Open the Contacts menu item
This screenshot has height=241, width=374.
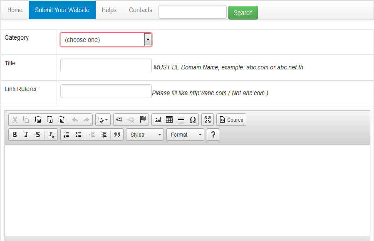point(141,10)
